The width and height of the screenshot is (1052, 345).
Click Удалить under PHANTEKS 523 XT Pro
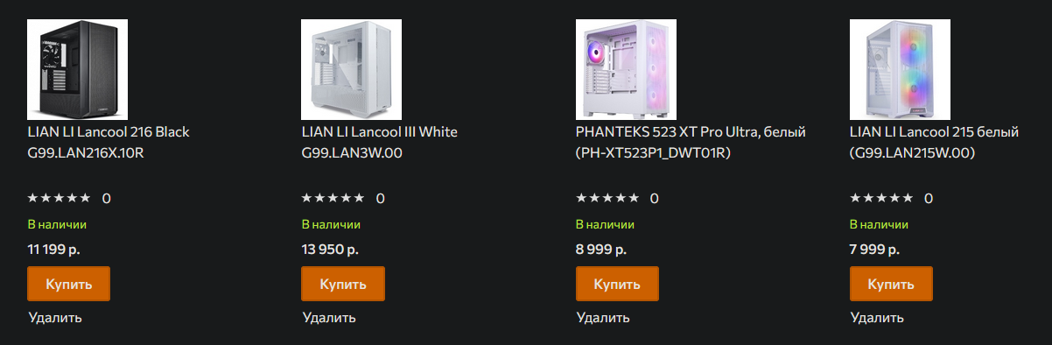[603, 317]
